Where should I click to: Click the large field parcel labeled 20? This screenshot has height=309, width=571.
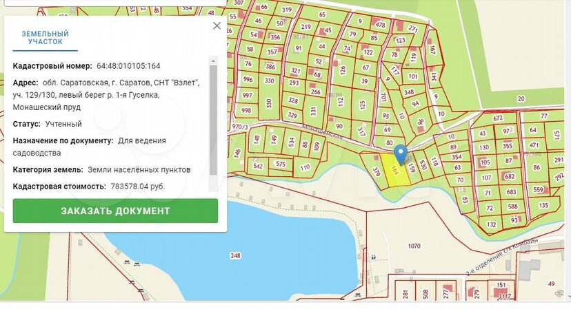521,99
